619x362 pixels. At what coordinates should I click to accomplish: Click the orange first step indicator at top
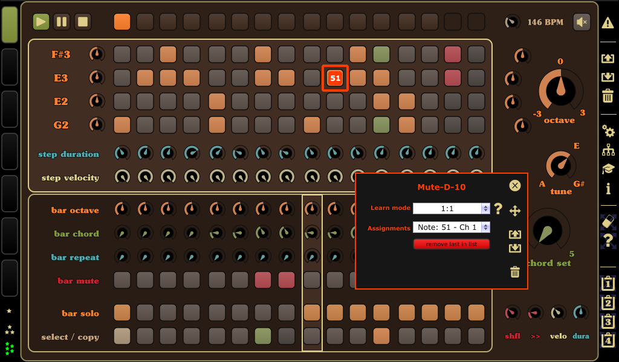click(x=122, y=22)
